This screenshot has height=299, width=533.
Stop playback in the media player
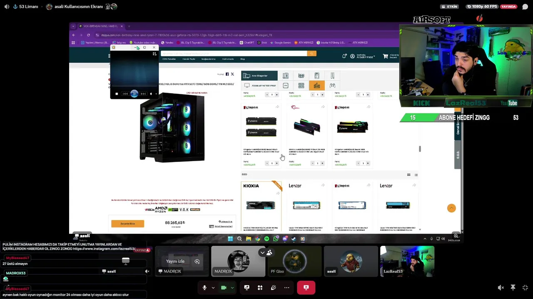tap(117, 94)
